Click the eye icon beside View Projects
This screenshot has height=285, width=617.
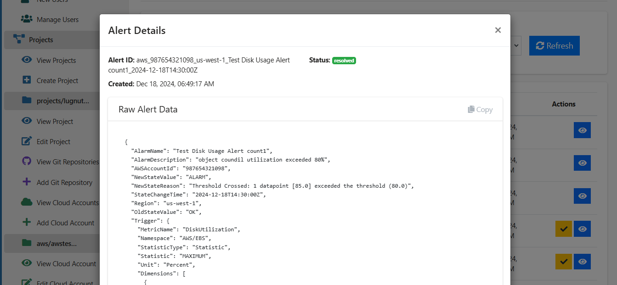(x=27, y=60)
